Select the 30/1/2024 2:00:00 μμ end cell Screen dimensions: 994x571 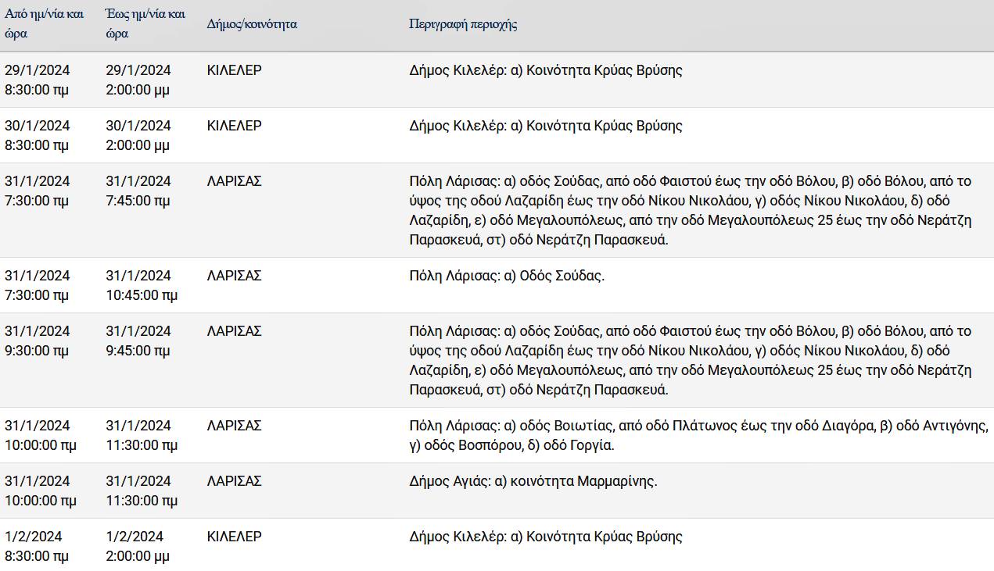tap(138, 135)
